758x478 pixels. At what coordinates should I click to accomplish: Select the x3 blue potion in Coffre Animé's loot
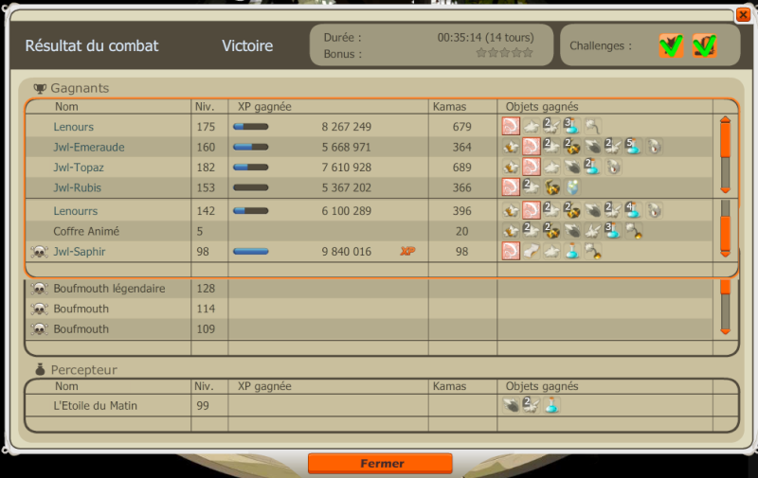pyautogui.click(x=613, y=231)
